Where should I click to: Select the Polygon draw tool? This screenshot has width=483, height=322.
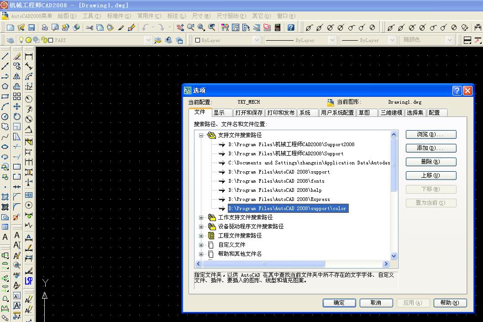coord(5,86)
